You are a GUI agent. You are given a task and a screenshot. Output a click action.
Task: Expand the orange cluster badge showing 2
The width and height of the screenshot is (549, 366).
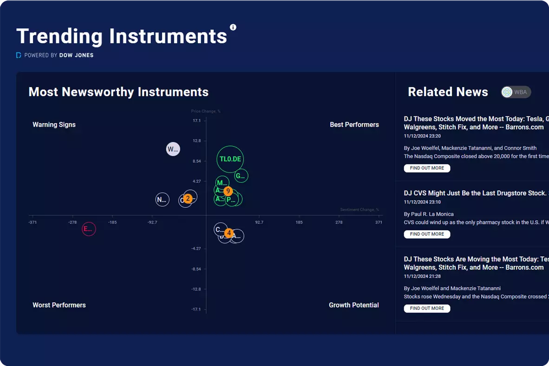point(188,199)
